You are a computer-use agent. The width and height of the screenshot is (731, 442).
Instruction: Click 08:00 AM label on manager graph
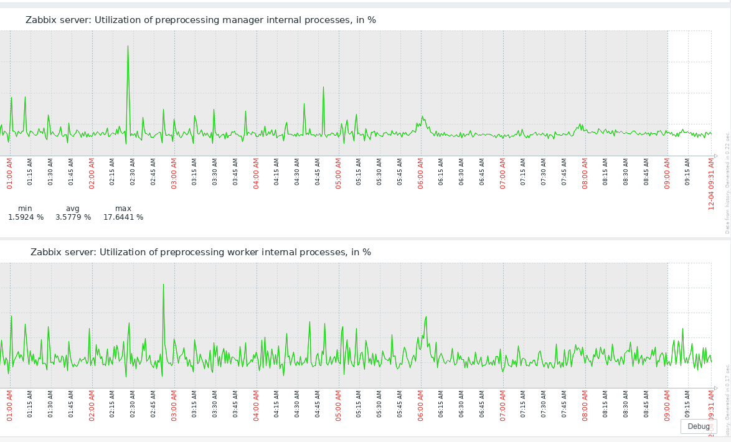(x=585, y=174)
